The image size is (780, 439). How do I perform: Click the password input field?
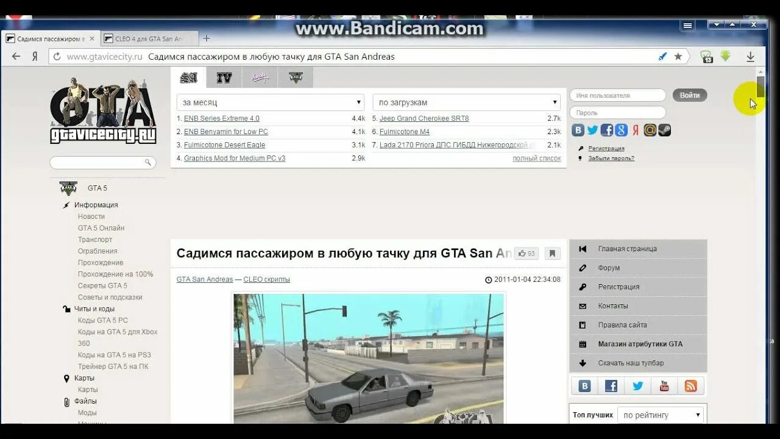tap(617, 113)
